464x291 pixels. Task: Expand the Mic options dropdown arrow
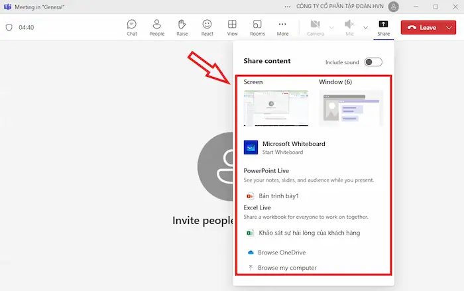pos(365,27)
